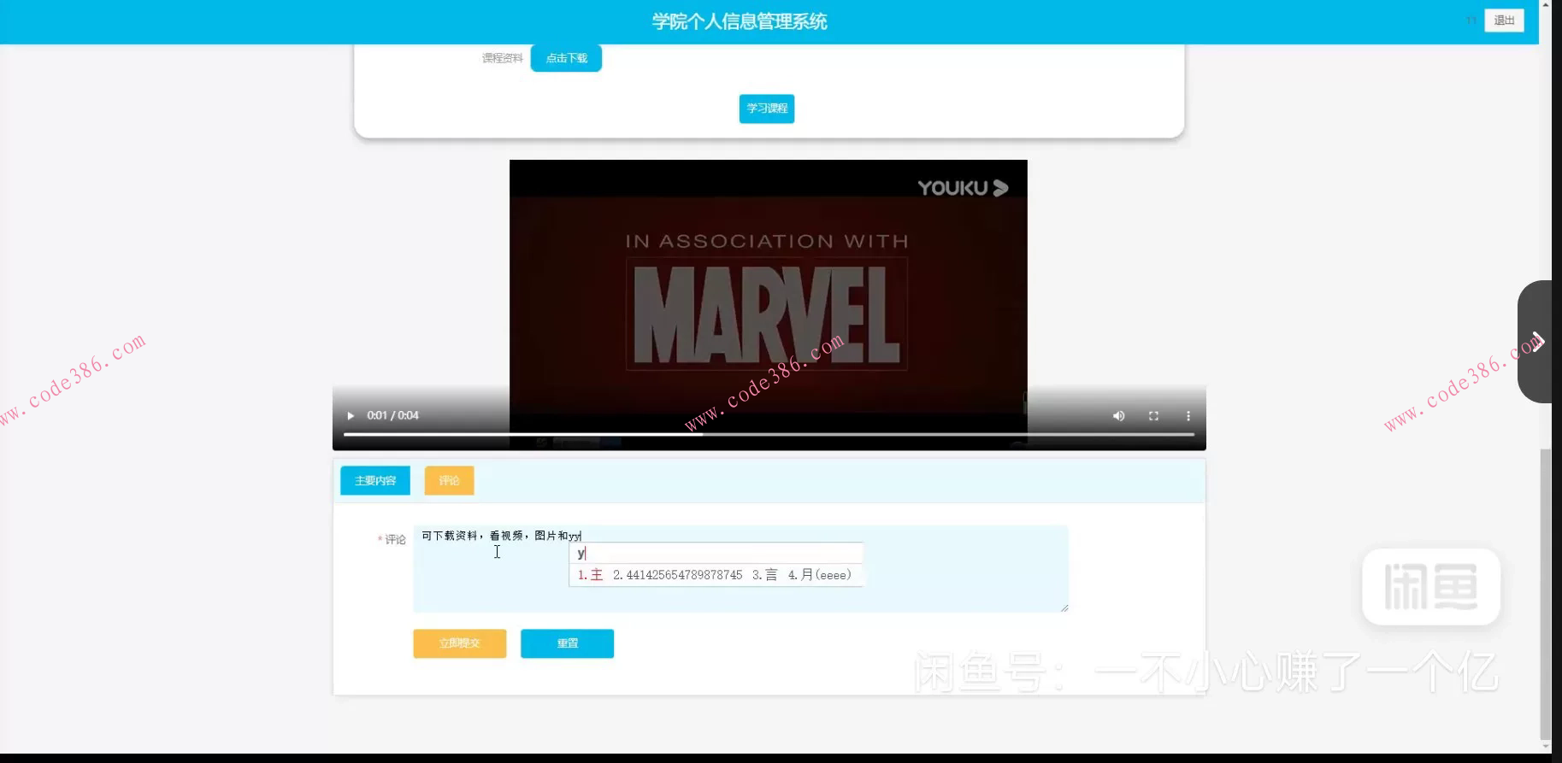The height and width of the screenshot is (763, 1562).
Task: Switch to the 主要内容 tab
Action: pyautogui.click(x=375, y=481)
